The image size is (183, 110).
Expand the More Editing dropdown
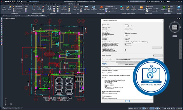(22, 11)
